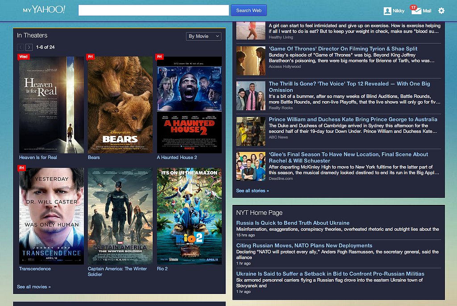The image size is (457, 306).
Task: Open See all movies link
Action: [x=34, y=287]
